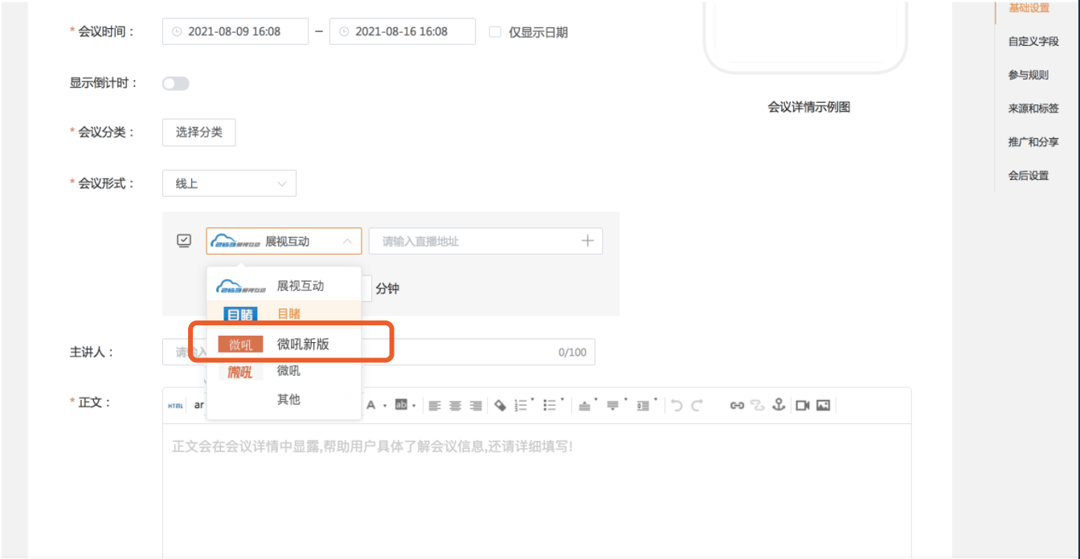Select 目睹 from the platform list
Screen dimensions: 1080x559
288,314
